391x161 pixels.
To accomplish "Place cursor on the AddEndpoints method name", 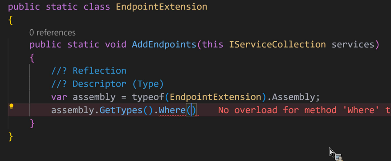I will coord(164,45).
